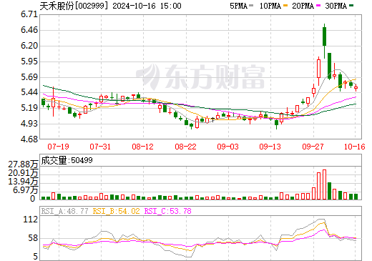This screenshot has width=372, height=261.
Task: Click the 09-13 date label
Action: pos(270,147)
